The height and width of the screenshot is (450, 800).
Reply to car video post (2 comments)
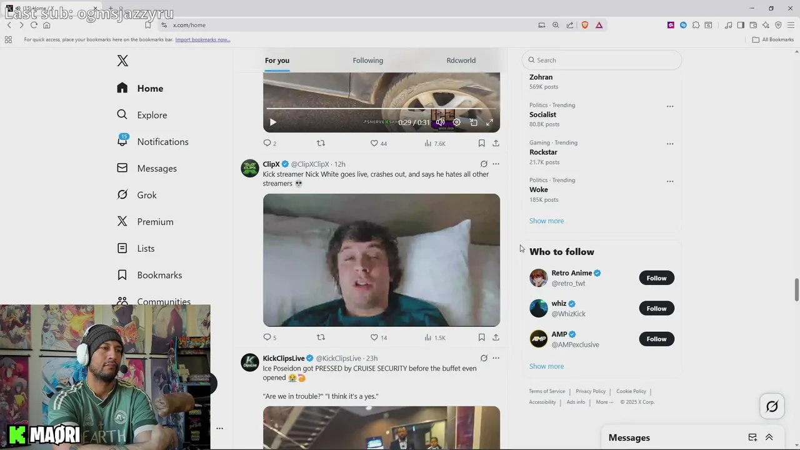269,143
